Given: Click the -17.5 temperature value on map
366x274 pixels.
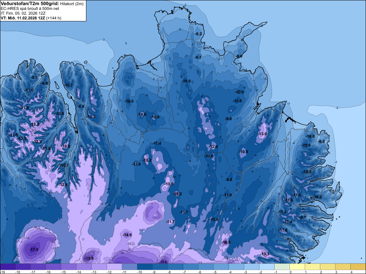Looking at the screenshot, I should 34,249.
